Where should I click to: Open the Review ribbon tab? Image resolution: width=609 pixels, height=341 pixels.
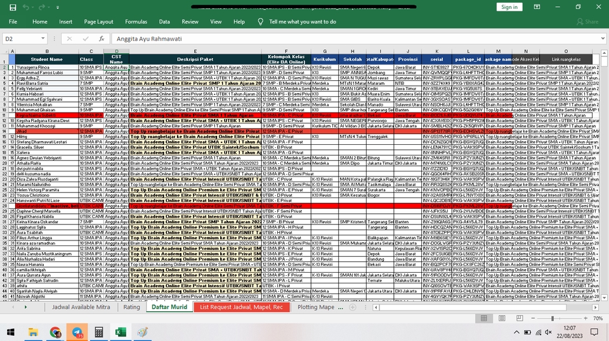click(190, 22)
